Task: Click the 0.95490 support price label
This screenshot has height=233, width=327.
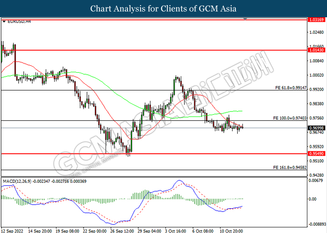Action: [316, 153]
